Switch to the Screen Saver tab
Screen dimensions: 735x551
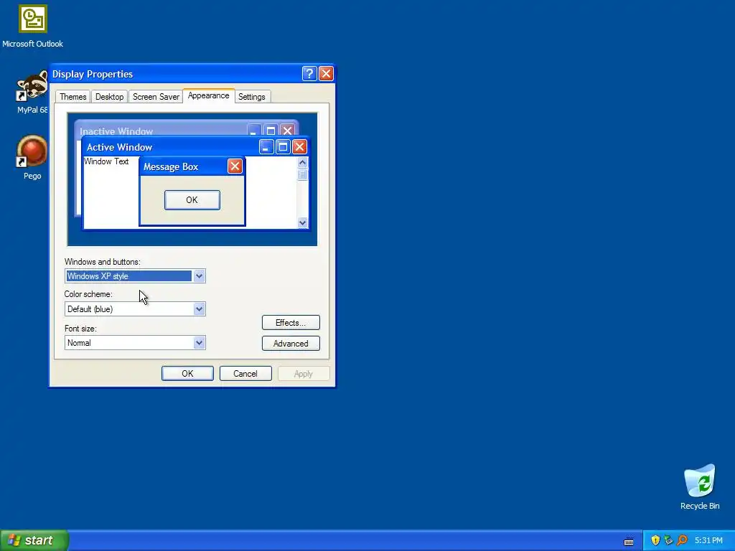156,97
